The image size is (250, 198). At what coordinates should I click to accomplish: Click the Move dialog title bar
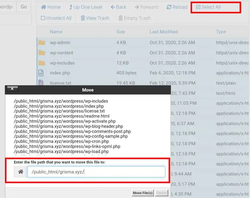(x=88, y=90)
